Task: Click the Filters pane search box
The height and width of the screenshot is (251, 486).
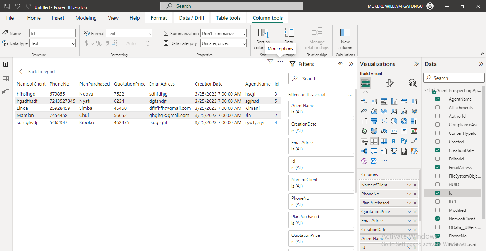Action: click(320, 78)
